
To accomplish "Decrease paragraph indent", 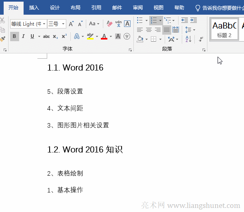I will click(x=185, y=20).
